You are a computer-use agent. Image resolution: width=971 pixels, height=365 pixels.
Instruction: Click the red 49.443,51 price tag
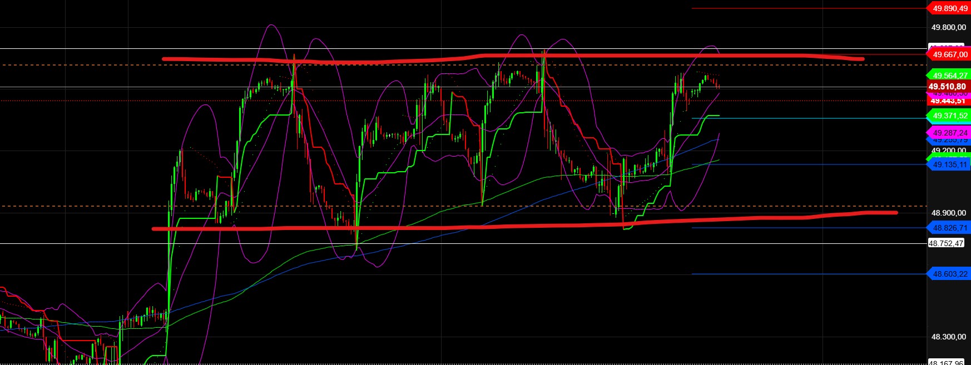coord(948,102)
